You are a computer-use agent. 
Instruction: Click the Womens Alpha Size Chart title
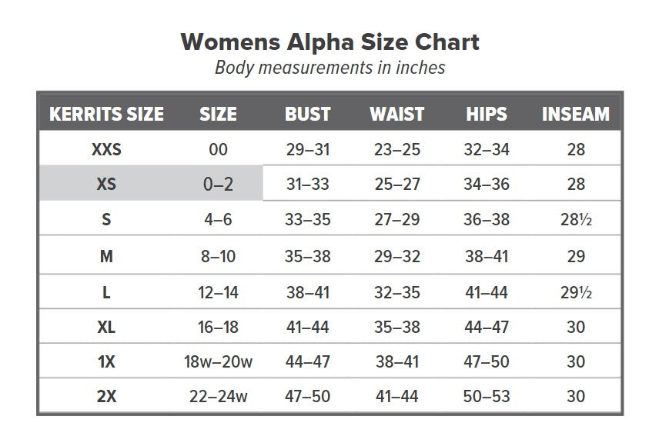[329, 42]
